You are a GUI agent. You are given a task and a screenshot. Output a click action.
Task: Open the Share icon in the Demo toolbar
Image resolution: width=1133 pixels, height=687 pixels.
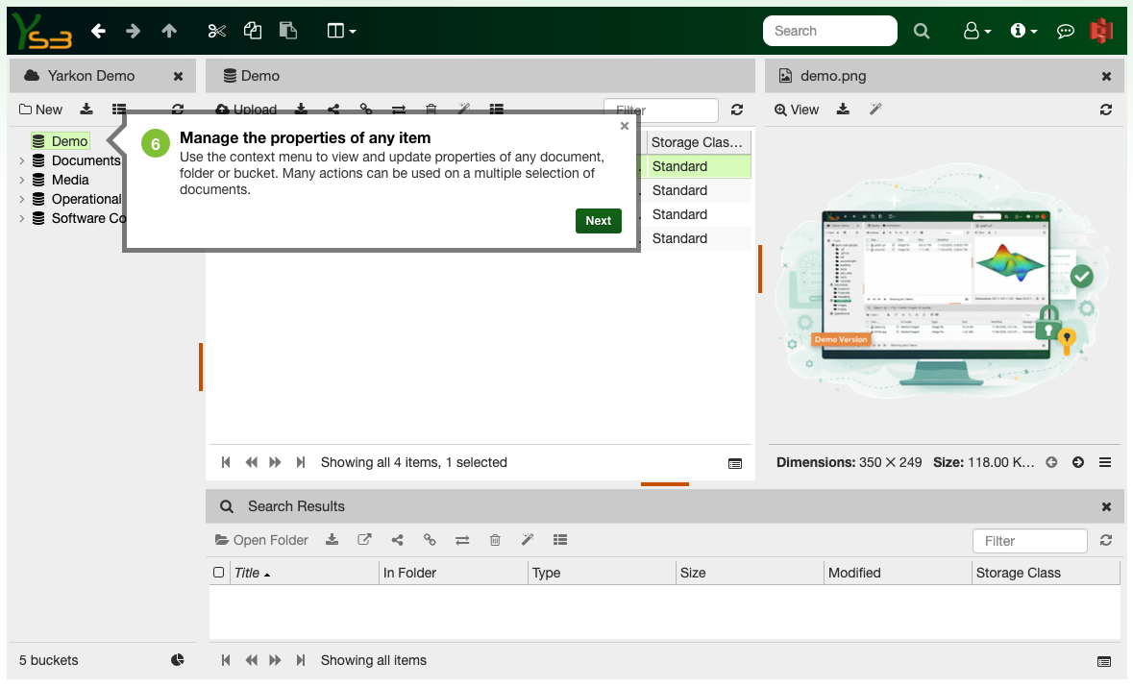pyautogui.click(x=333, y=109)
